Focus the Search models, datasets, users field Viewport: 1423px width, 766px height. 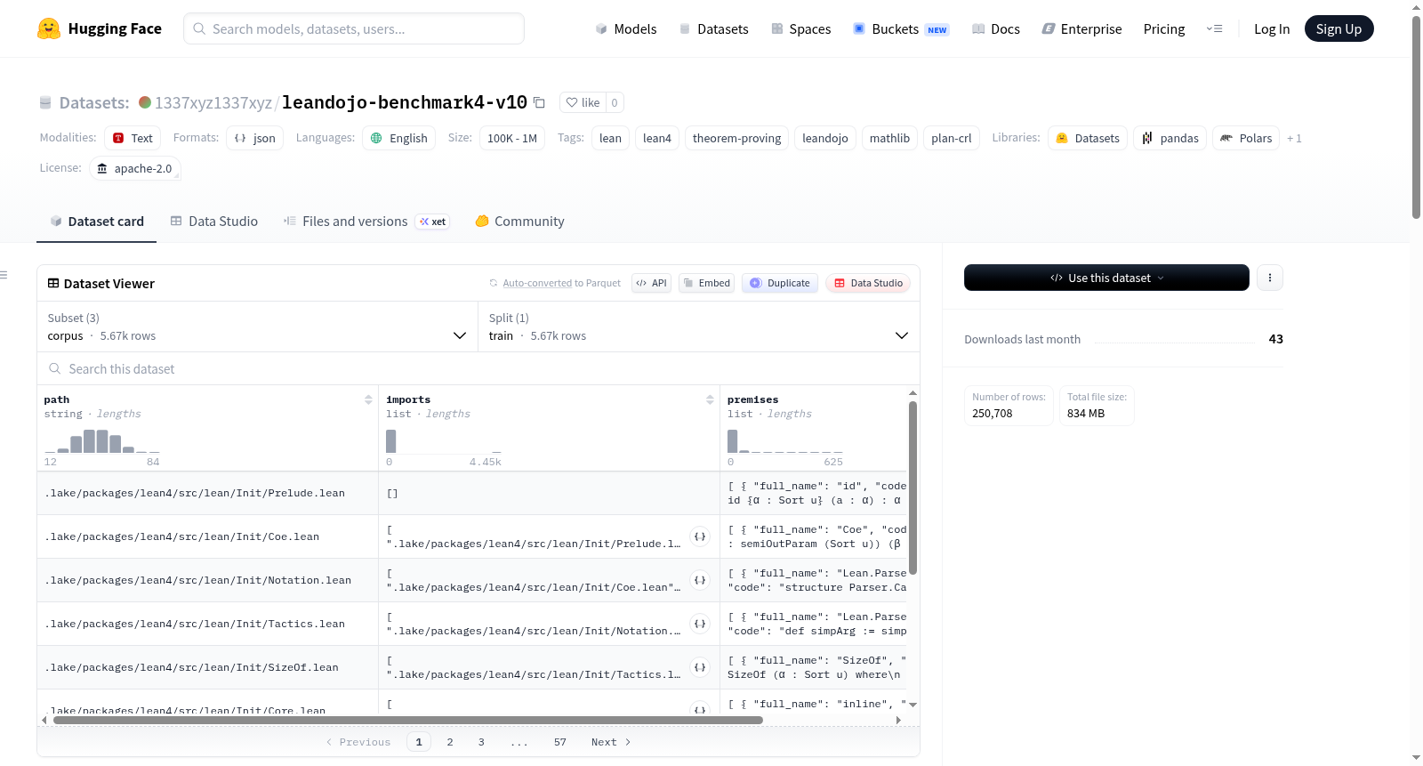(354, 28)
